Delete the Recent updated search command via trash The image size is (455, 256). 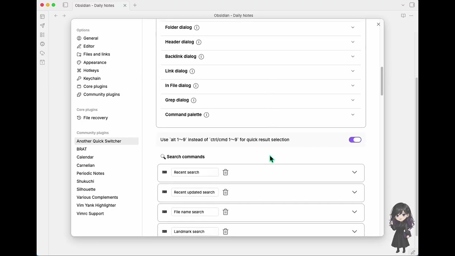coord(225,192)
